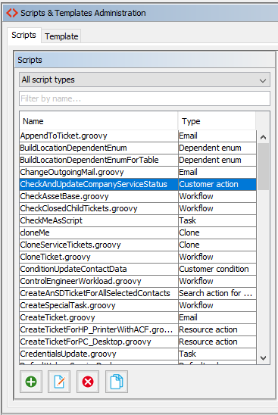Click the edit script pencil icon
278x415 pixels.
[x=59, y=382]
